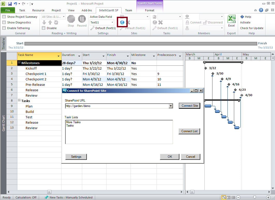
Task: Click Check for Update link
Action: (252, 28)
